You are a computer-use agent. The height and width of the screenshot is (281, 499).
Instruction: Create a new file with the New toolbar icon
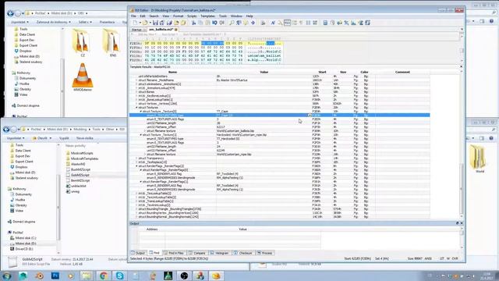click(135, 23)
